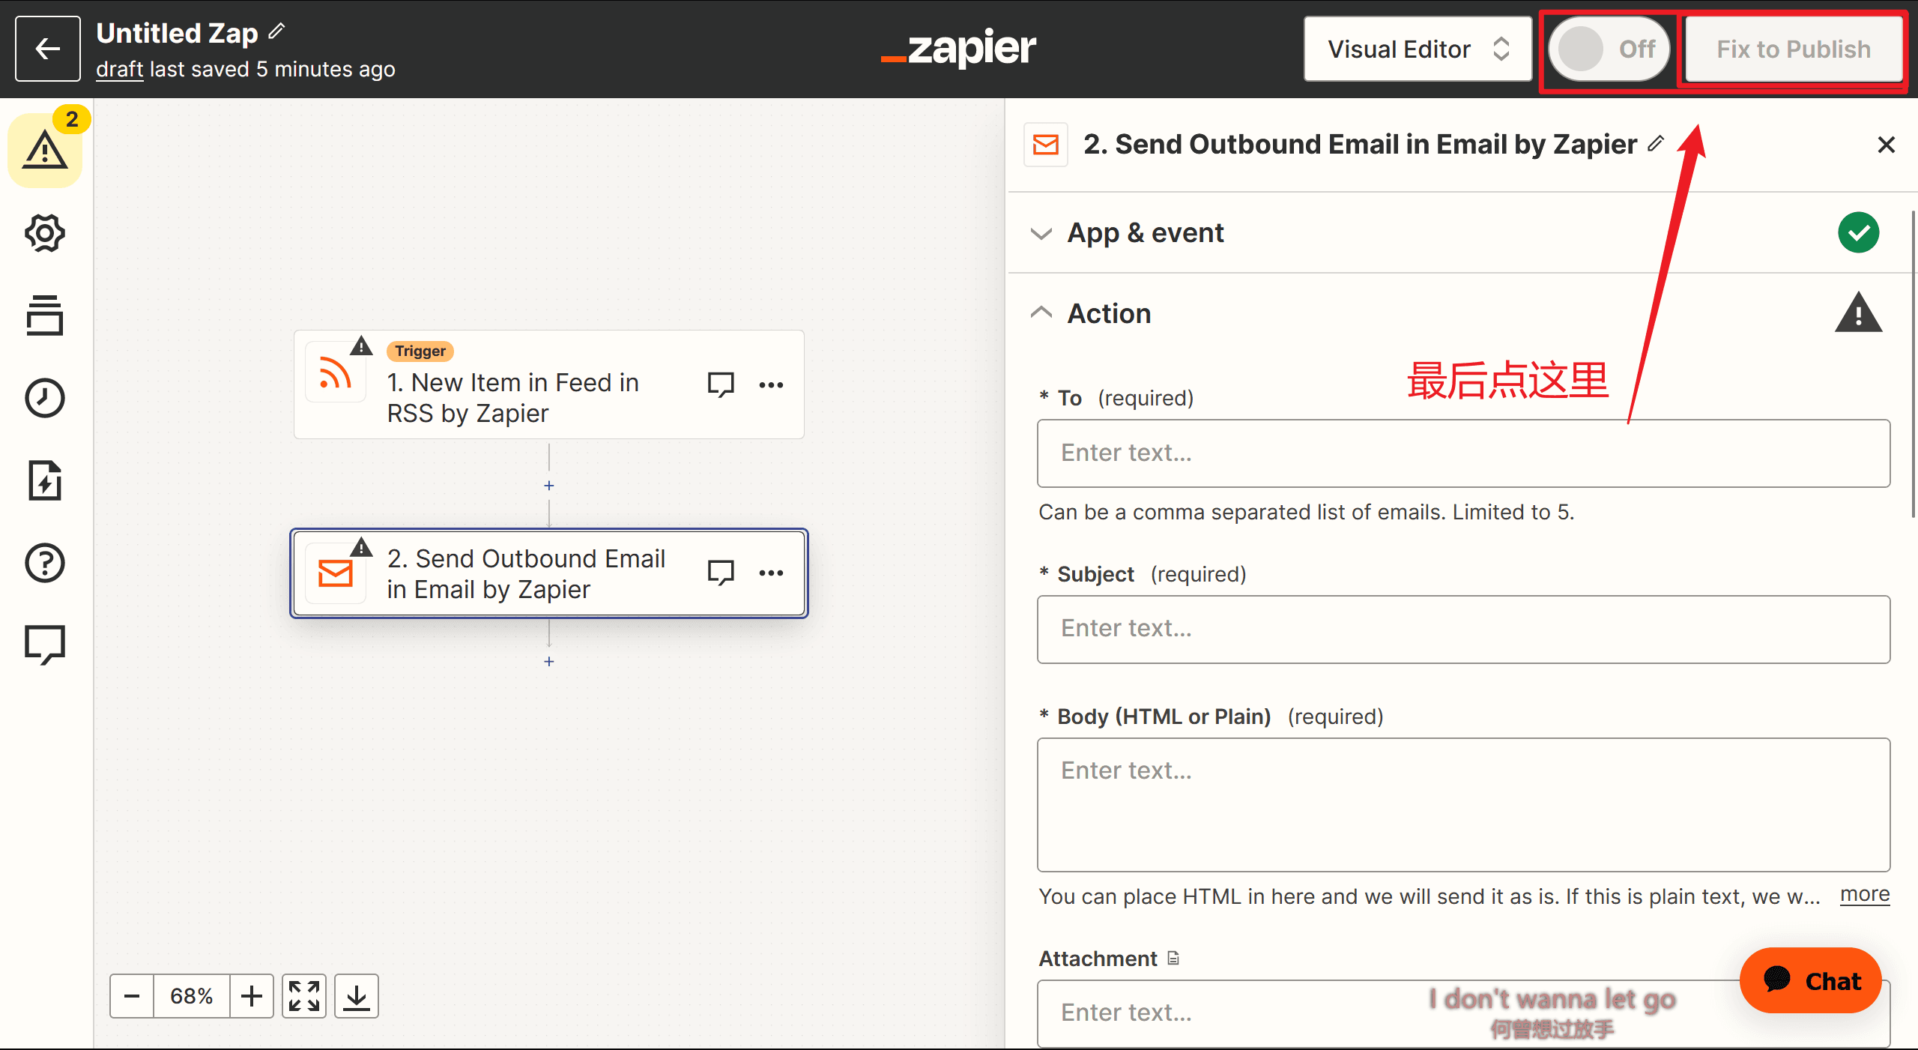Click the Fix to Publish button

pyautogui.click(x=1794, y=49)
